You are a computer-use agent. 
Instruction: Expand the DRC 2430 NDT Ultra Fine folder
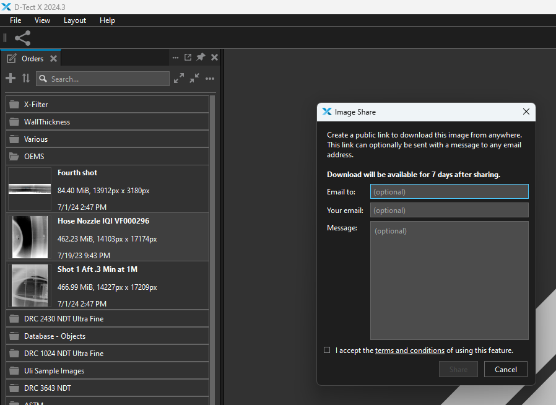[107, 318]
